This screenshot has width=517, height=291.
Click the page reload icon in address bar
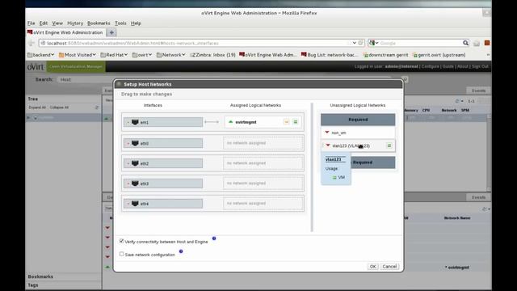(x=360, y=43)
